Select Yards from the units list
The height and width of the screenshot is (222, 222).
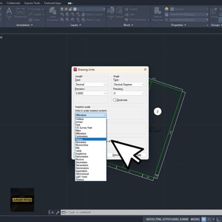click(x=91, y=151)
